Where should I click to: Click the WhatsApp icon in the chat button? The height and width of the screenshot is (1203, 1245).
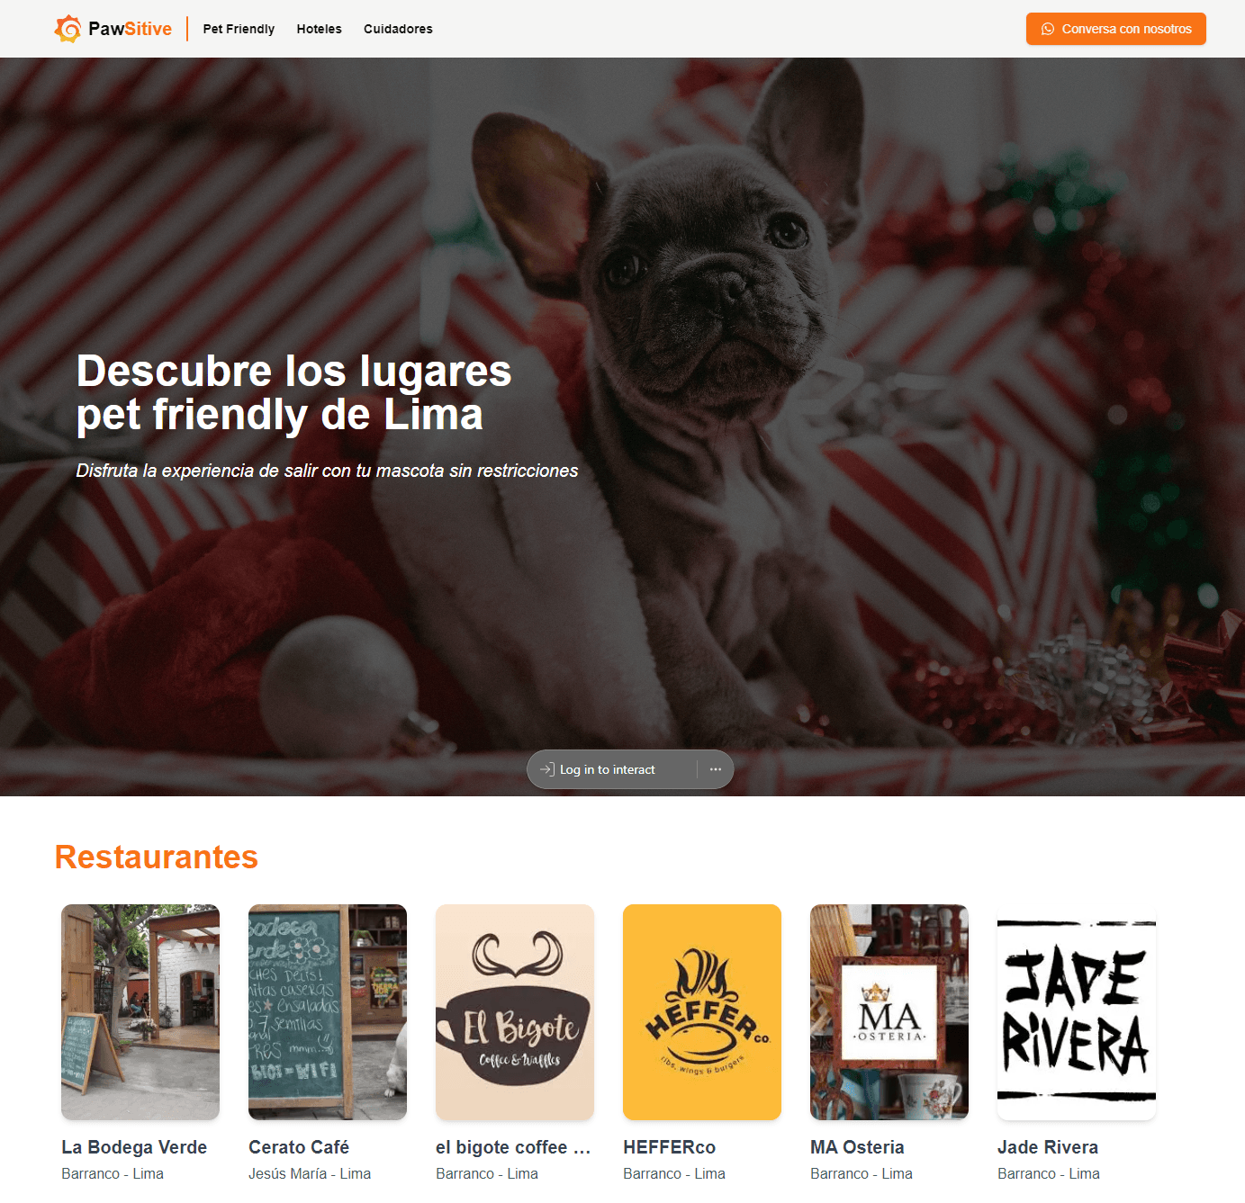pyautogui.click(x=1048, y=29)
